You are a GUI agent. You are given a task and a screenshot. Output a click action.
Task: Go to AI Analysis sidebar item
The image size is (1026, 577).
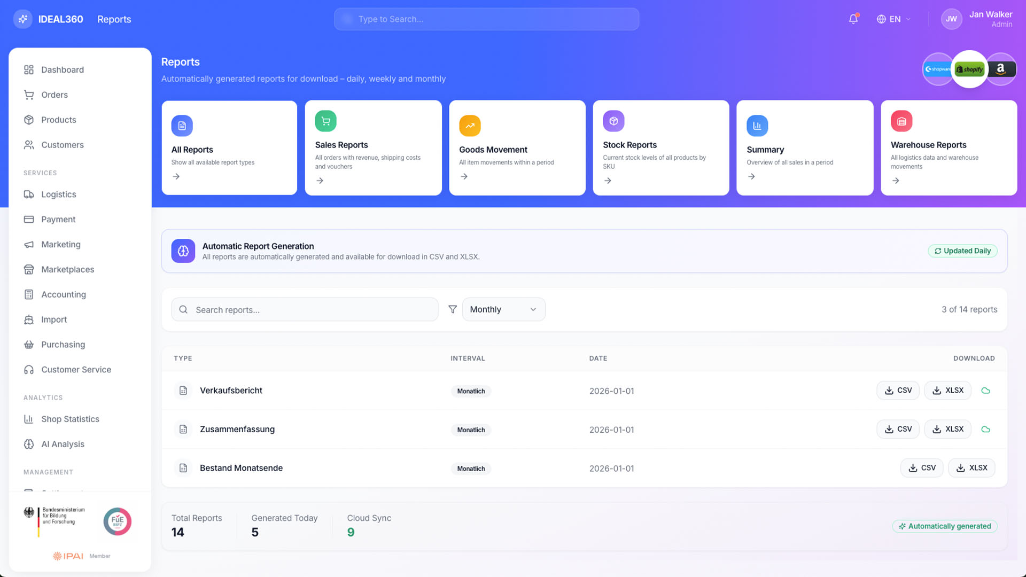tap(63, 444)
